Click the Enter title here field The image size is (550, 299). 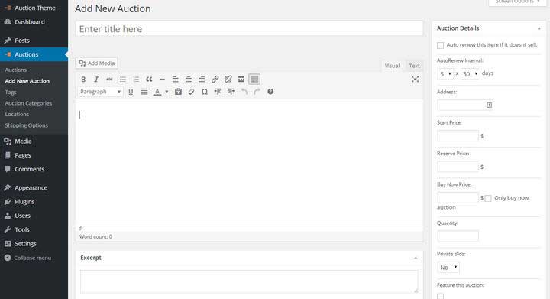249,28
